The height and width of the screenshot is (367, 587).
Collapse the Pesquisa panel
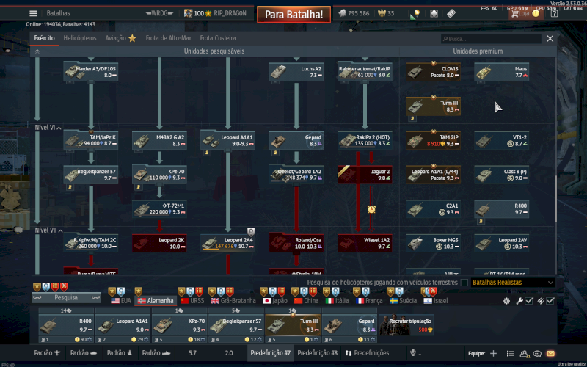pyautogui.click(x=66, y=298)
